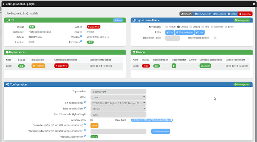Click the Topic racine input field
257x142 pixels.
coord(118,92)
